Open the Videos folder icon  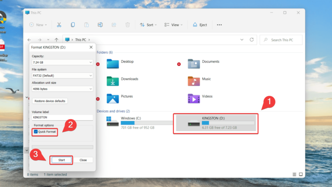pos(194,98)
